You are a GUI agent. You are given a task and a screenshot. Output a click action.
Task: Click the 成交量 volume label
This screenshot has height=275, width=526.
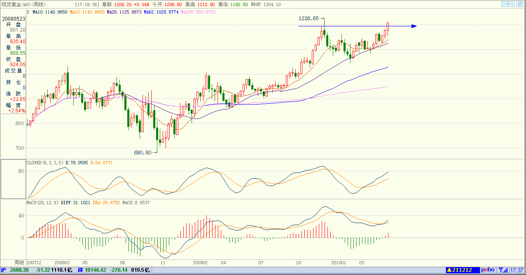[x=13, y=71]
